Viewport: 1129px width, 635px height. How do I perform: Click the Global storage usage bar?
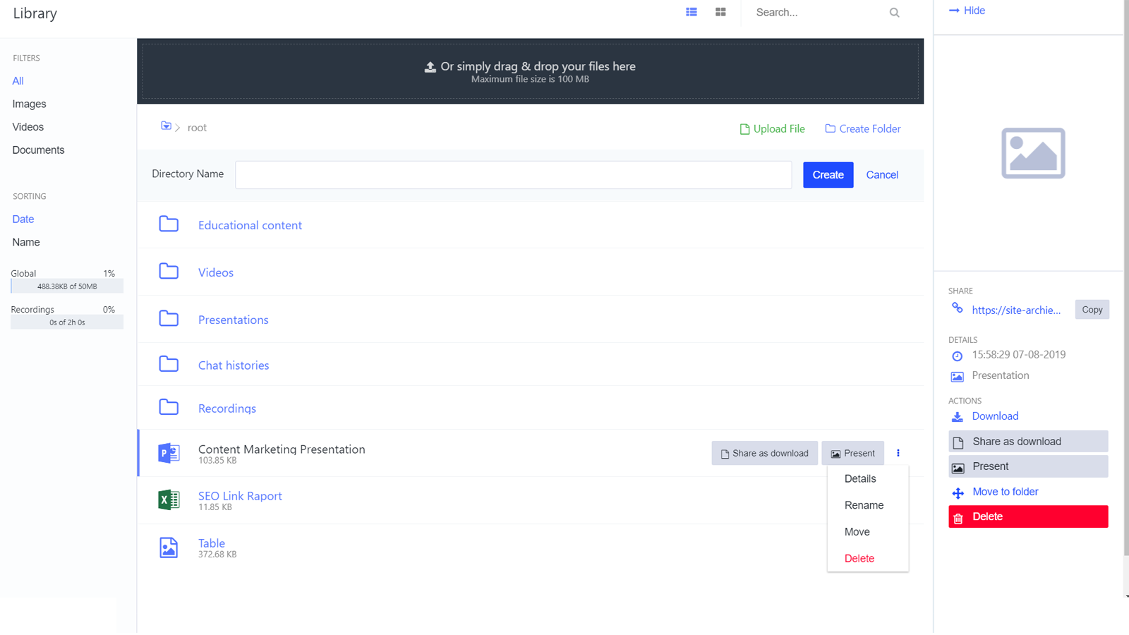click(67, 286)
